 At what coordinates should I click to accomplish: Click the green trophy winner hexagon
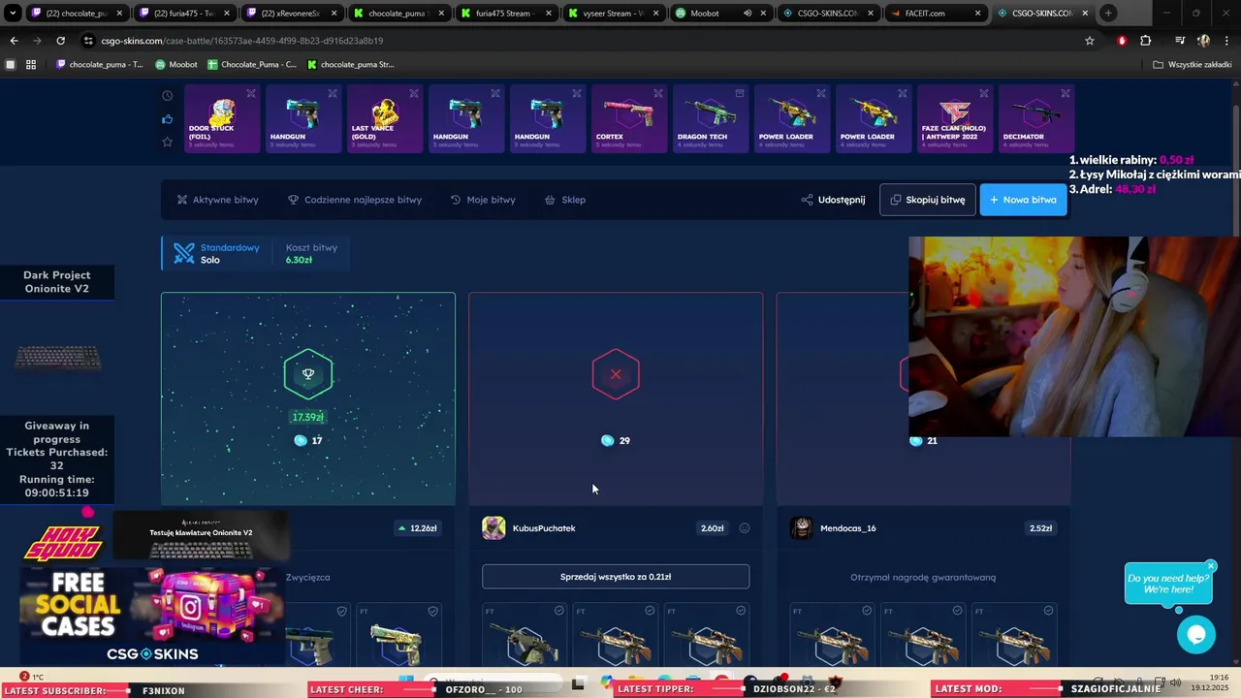(x=308, y=374)
